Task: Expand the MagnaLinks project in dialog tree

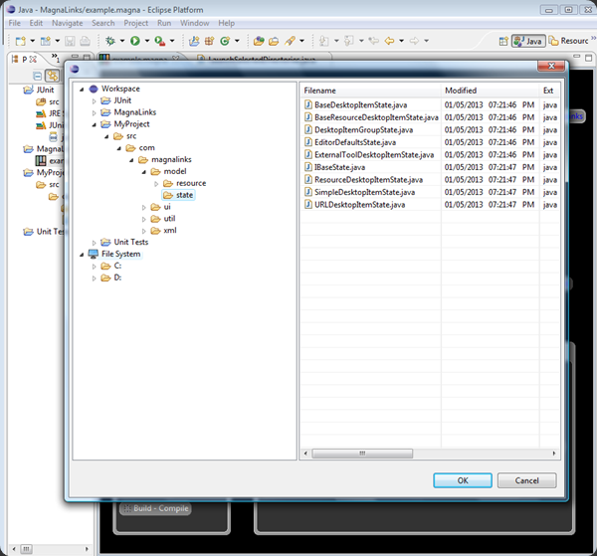Action: point(95,113)
